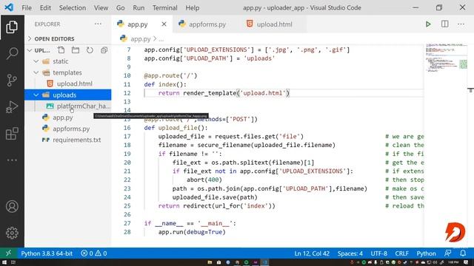474x266 pixels.
Task: Click Ln 12, Col 42 cursor position
Action: coord(312,253)
